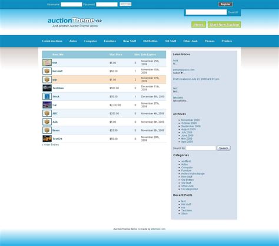Go to 'New Stuff' in navigation bar

129,41
